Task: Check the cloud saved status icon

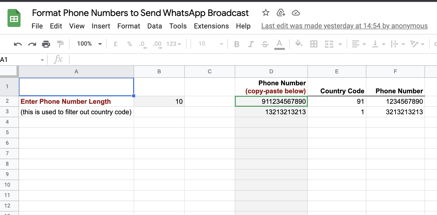Action: (x=296, y=13)
